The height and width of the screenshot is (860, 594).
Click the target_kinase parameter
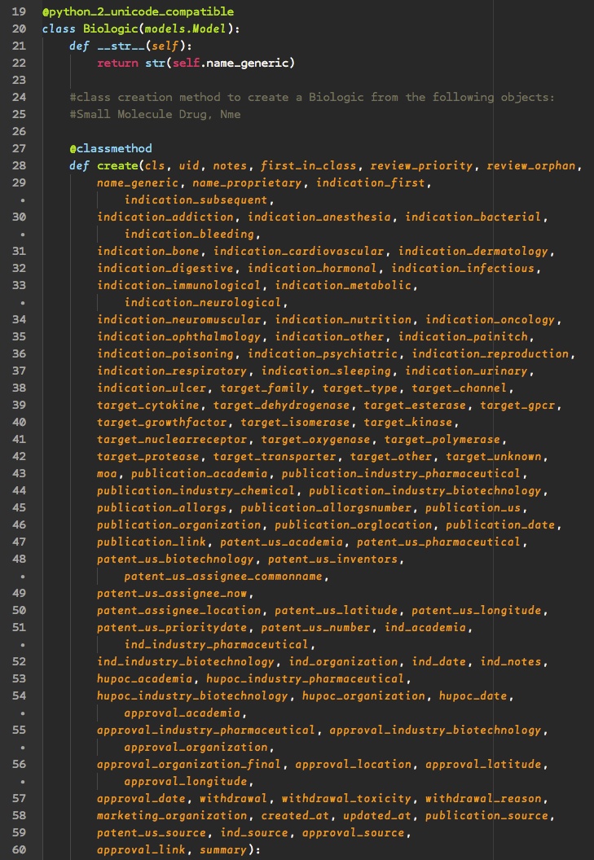coord(408,422)
